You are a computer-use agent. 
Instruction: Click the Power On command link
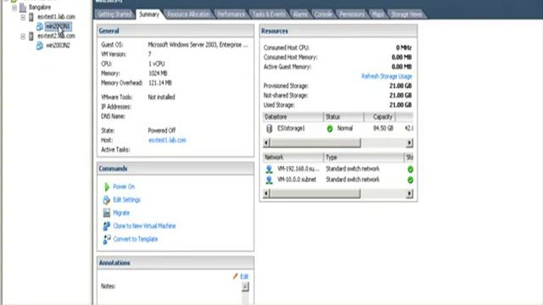pos(124,186)
